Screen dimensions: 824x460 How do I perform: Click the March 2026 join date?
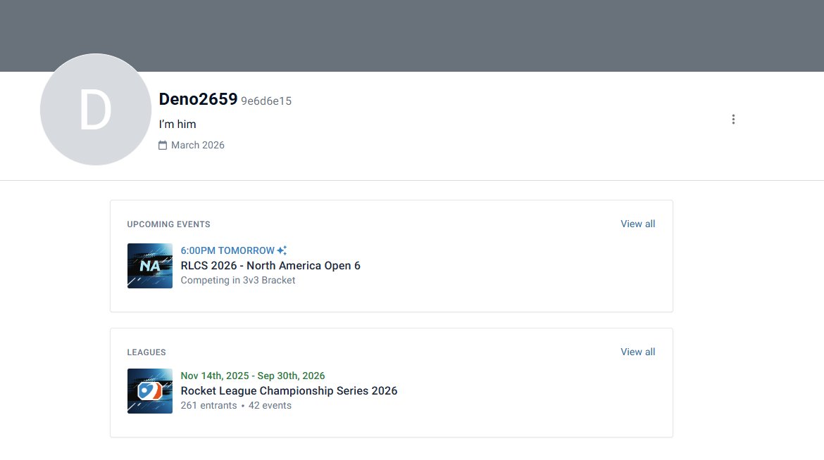click(198, 145)
